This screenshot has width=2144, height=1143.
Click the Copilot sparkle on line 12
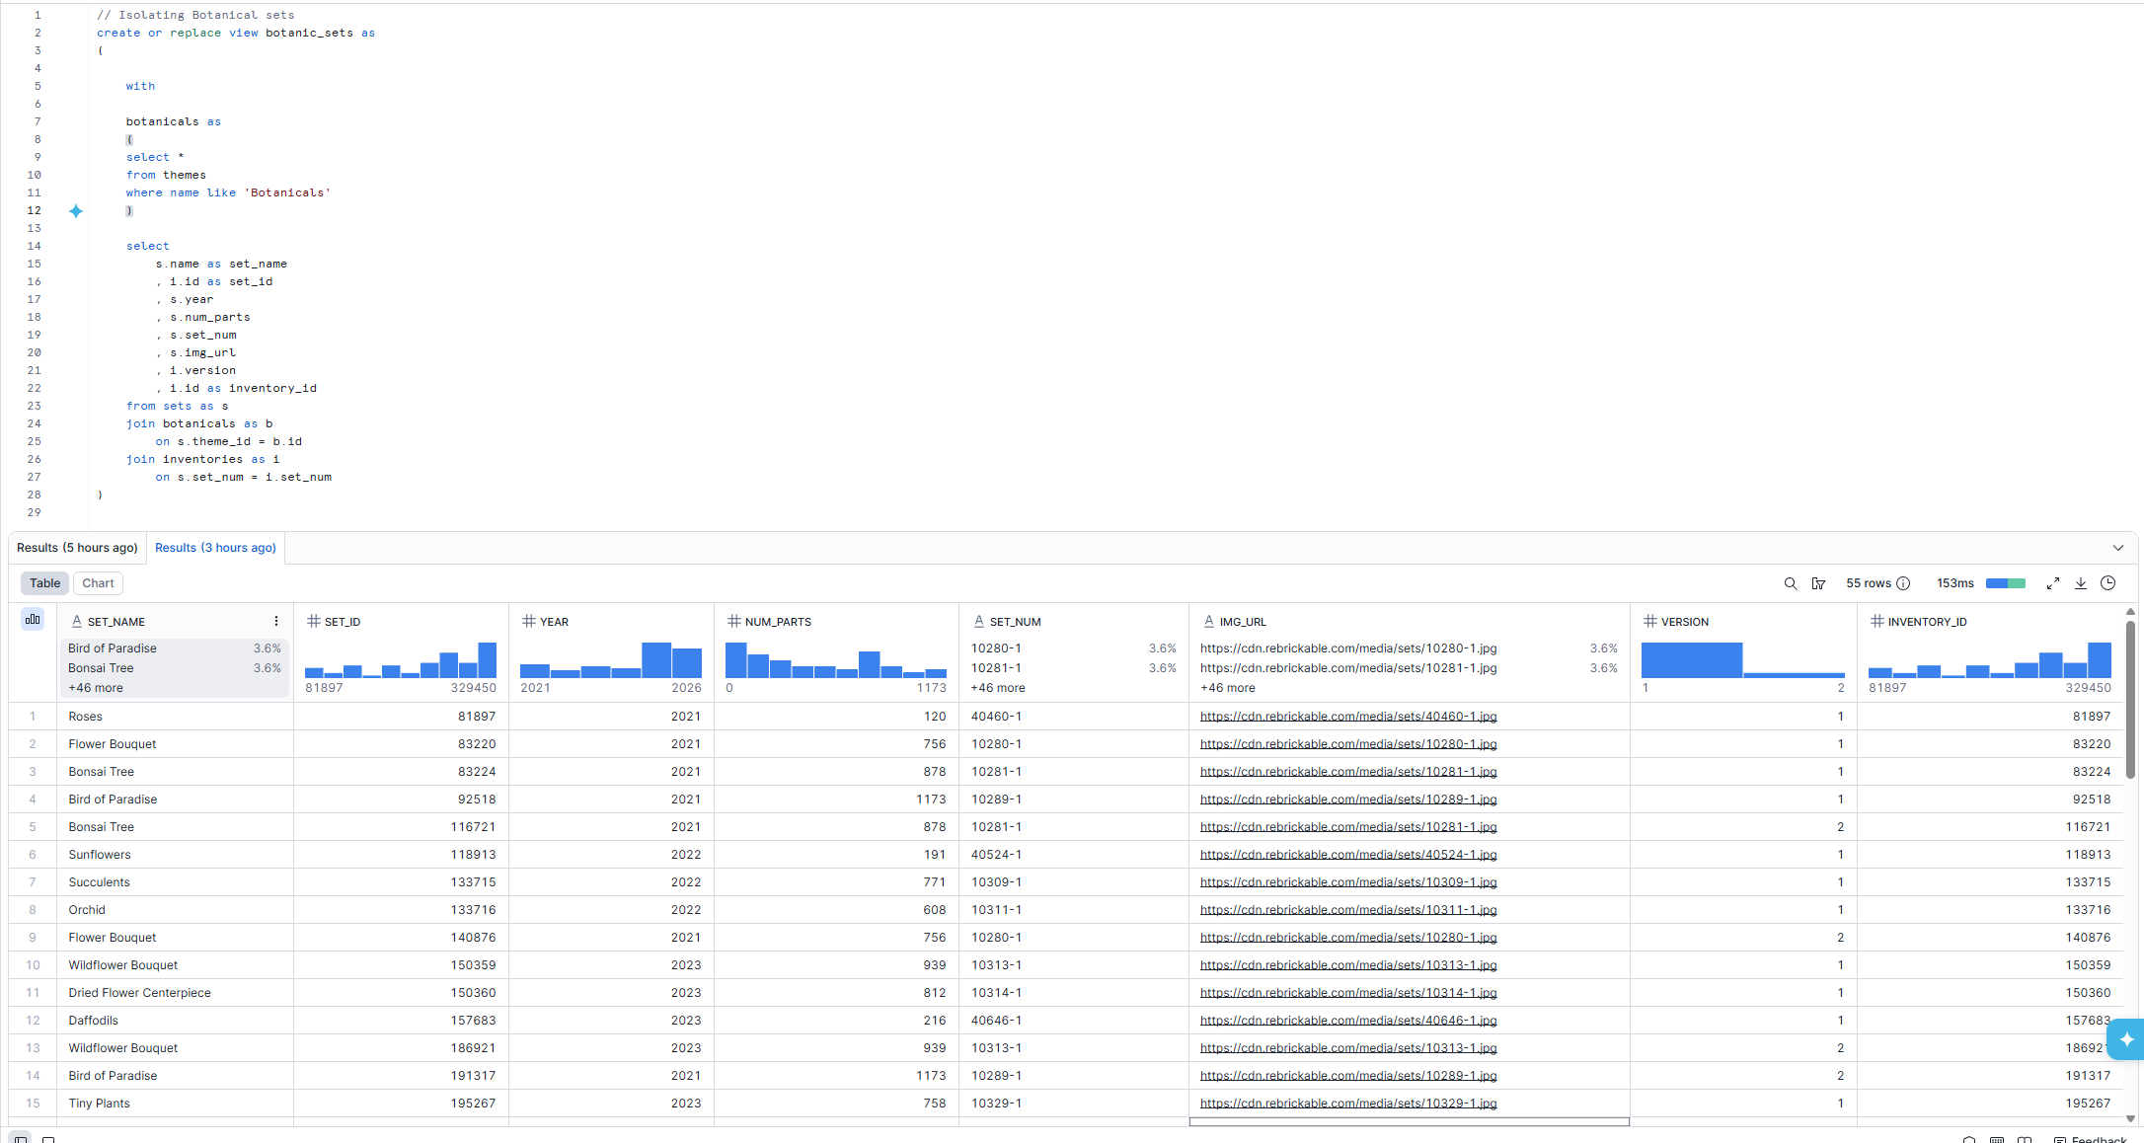click(76, 211)
